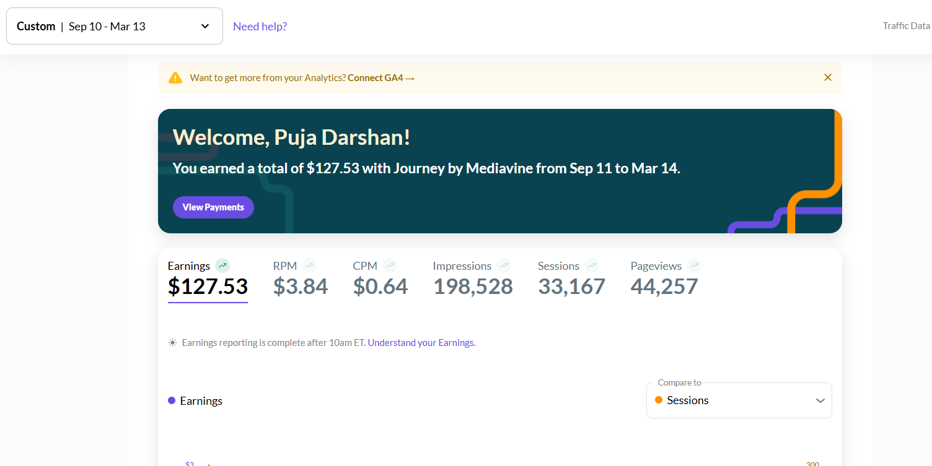Viewport: 932px width, 466px height.
Task: Click the trend icon beside Impressions
Action: (x=504, y=266)
